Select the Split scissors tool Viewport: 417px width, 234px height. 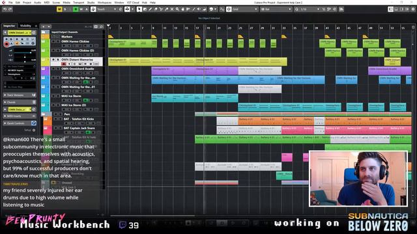point(161,9)
